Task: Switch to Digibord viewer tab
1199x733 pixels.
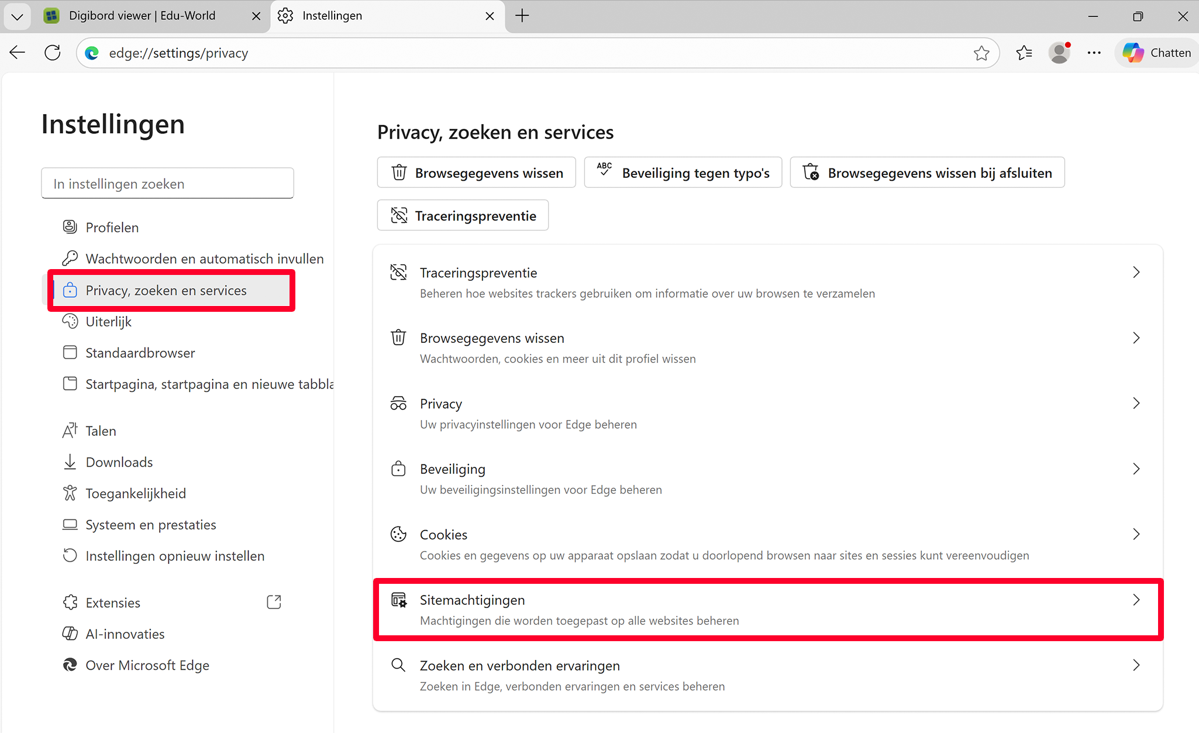Action: coord(142,16)
